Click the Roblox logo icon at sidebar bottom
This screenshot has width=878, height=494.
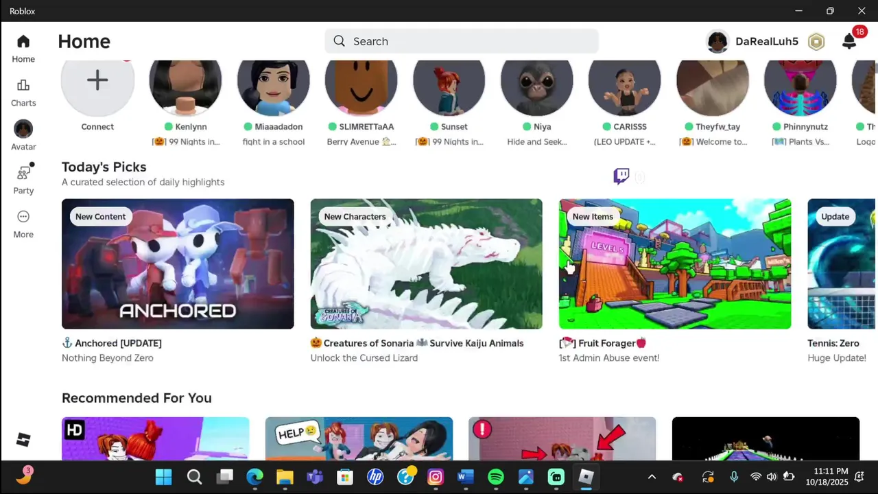click(x=23, y=440)
